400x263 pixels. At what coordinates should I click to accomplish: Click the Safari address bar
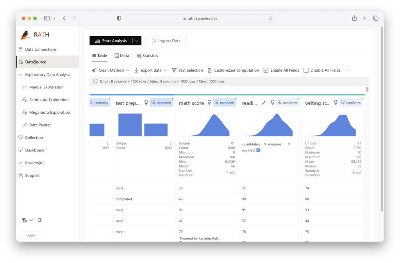click(200, 18)
